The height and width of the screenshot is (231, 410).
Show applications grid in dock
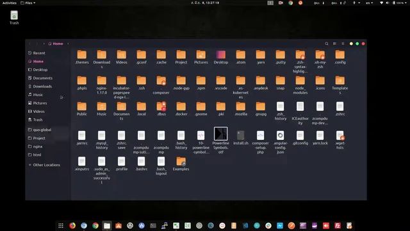pos(61,225)
